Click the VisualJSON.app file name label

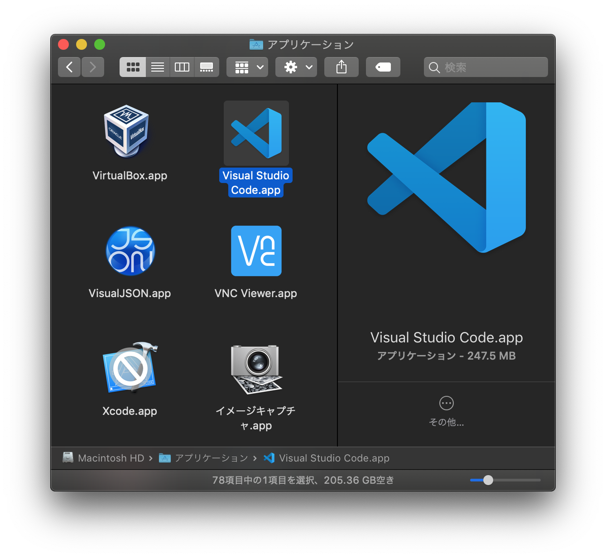pyautogui.click(x=130, y=293)
